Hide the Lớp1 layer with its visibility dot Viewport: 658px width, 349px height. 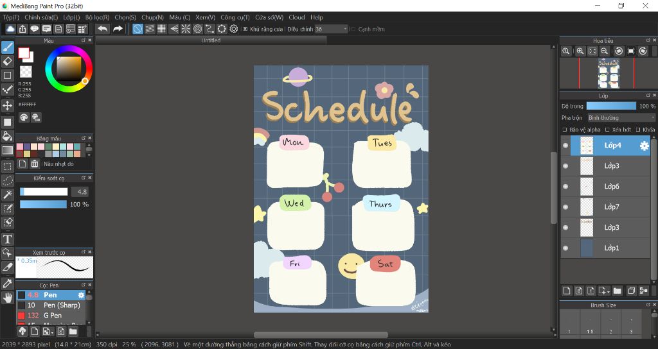point(565,248)
